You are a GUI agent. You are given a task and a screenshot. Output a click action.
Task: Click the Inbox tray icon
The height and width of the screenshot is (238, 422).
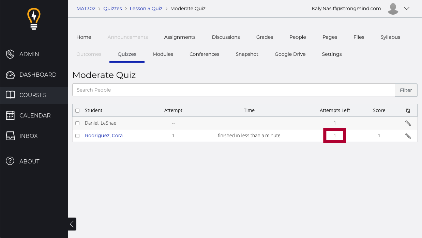pos(10,136)
